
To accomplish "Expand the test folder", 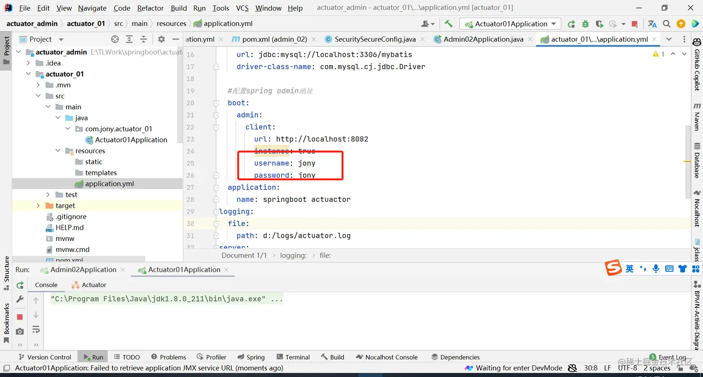I will pyautogui.click(x=48, y=195).
